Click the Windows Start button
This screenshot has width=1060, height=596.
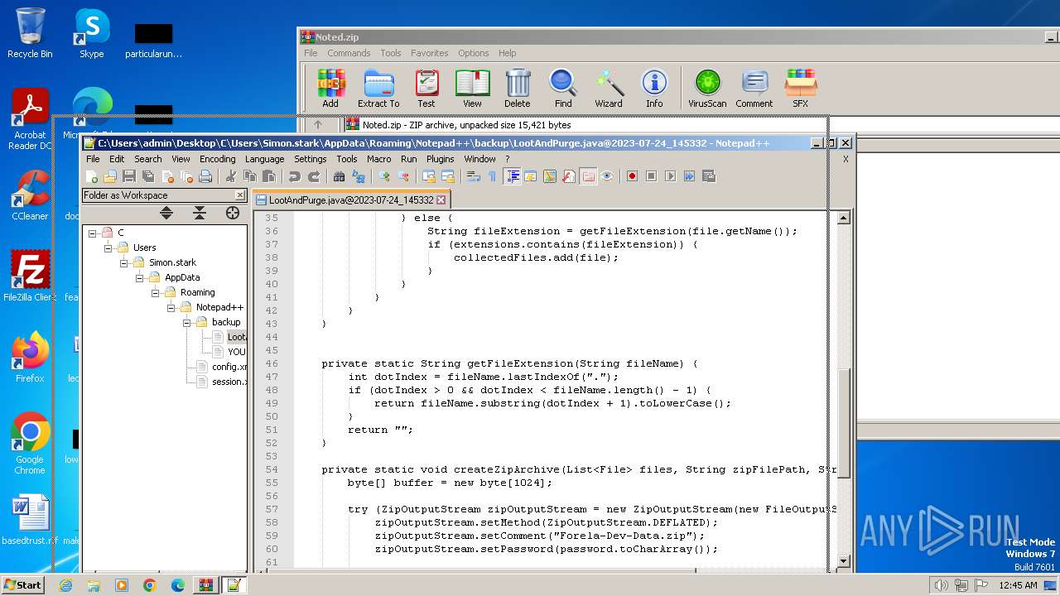coord(23,584)
